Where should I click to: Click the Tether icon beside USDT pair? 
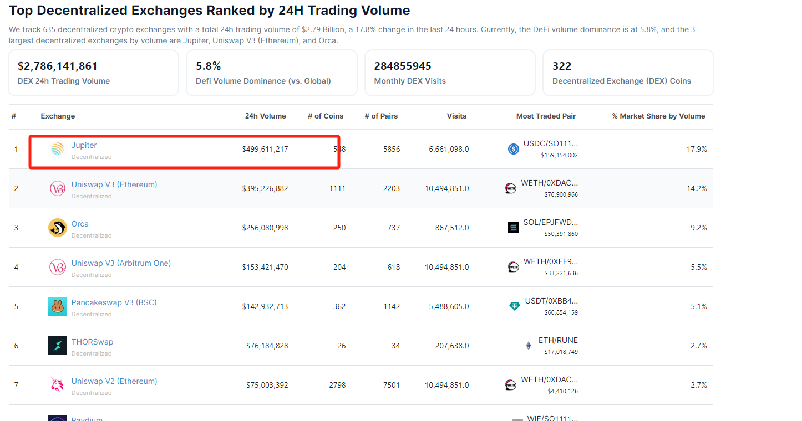(x=515, y=306)
